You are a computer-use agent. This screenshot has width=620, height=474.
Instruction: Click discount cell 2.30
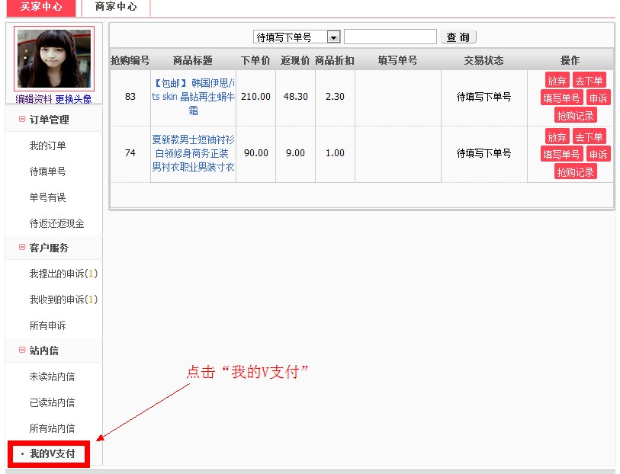point(335,97)
